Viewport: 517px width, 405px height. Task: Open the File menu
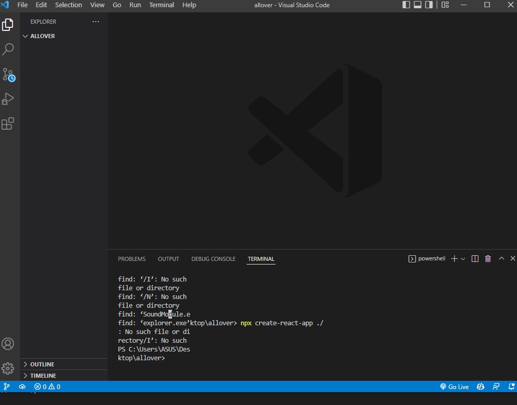(23, 5)
